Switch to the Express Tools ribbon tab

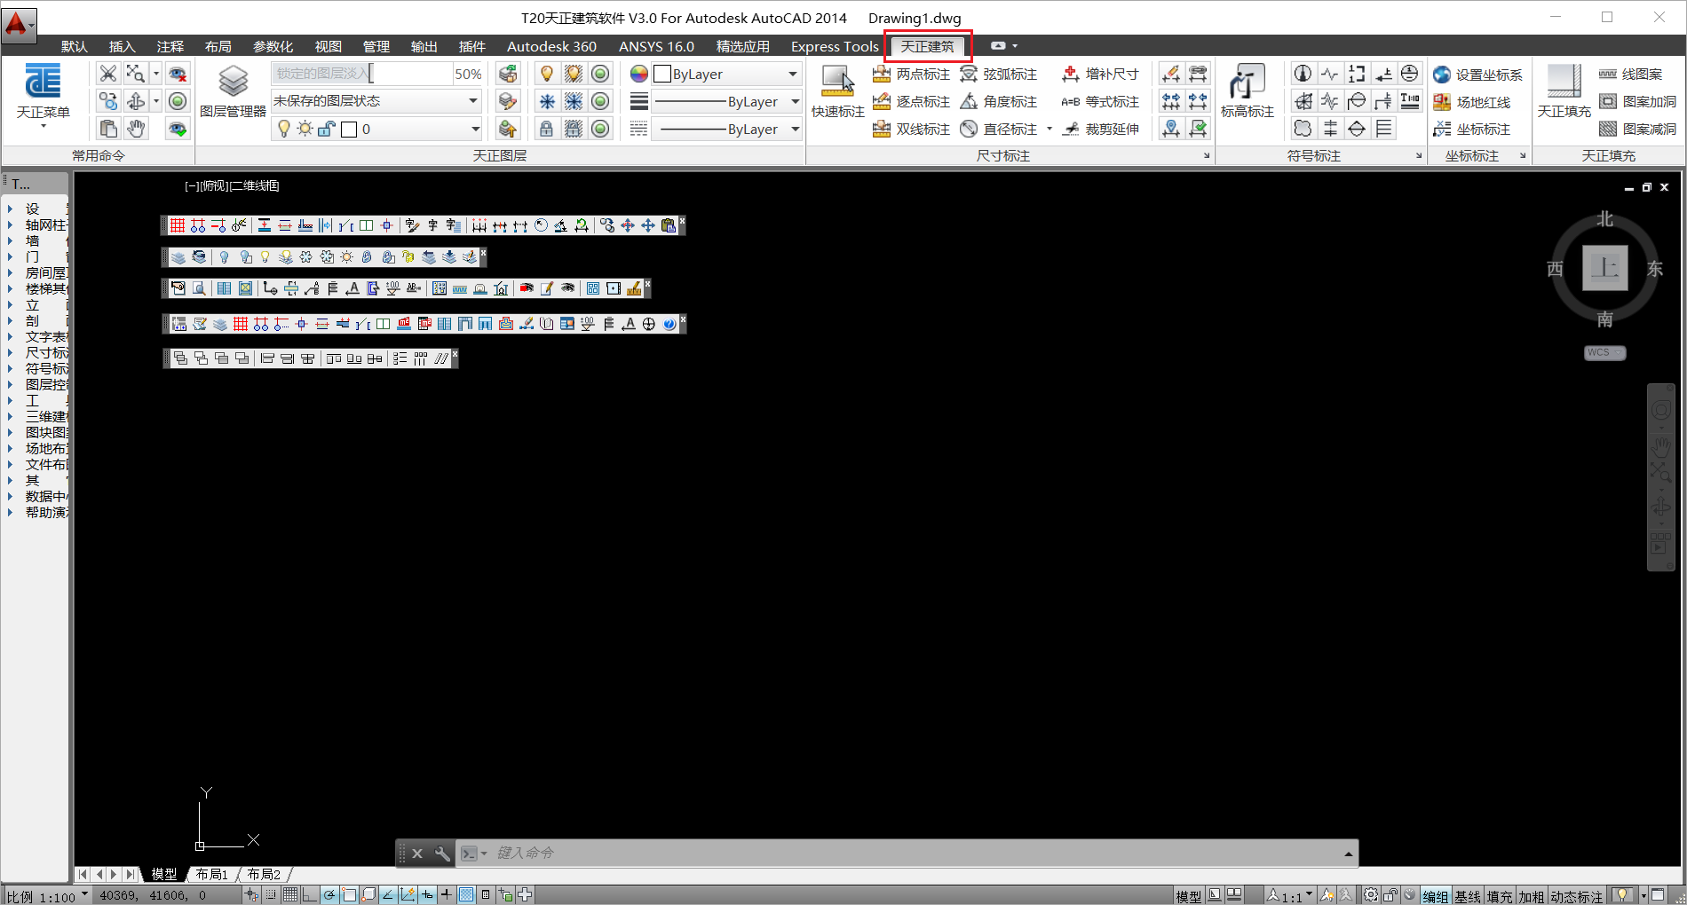pyautogui.click(x=834, y=46)
